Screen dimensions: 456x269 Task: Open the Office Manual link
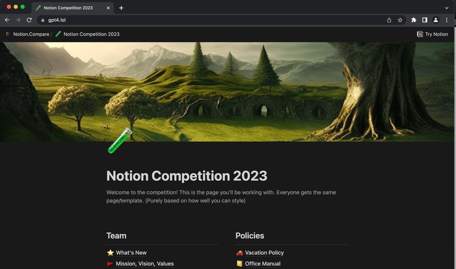click(x=263, y=264)
